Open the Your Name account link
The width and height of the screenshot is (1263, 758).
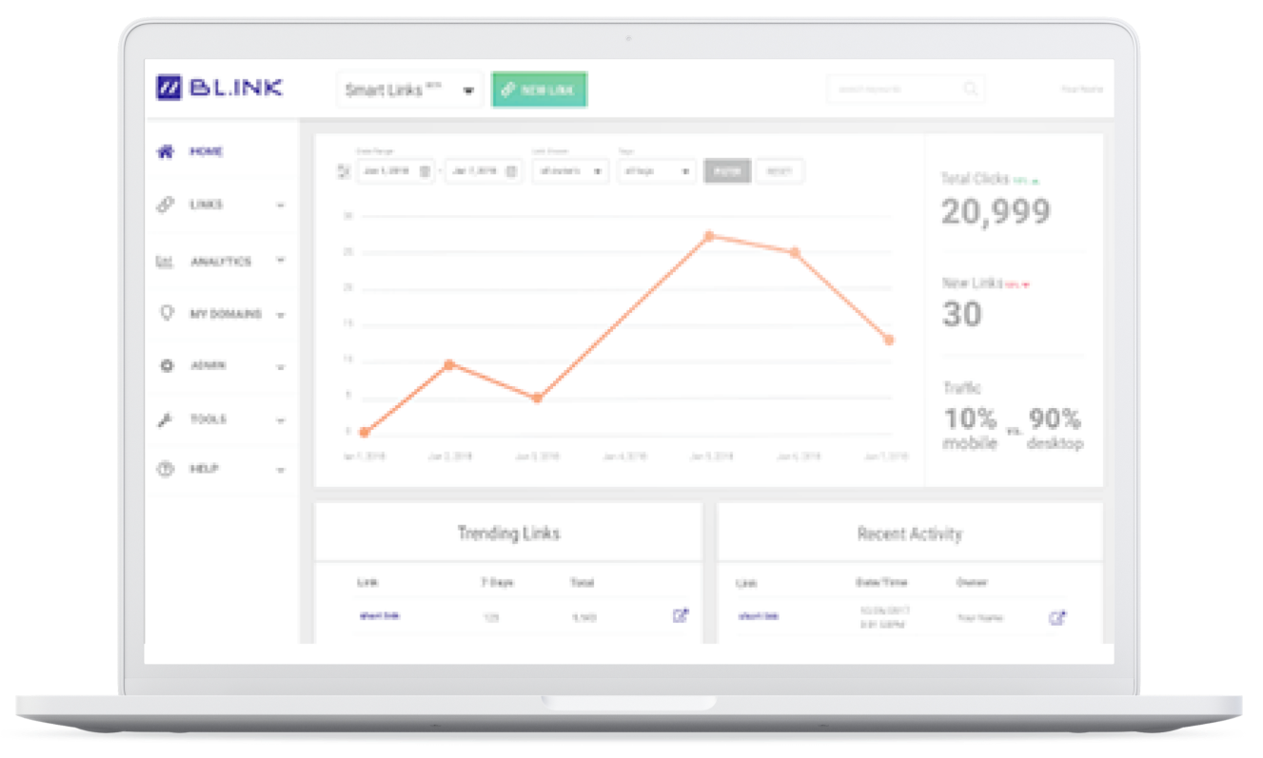click(1082, 89)
